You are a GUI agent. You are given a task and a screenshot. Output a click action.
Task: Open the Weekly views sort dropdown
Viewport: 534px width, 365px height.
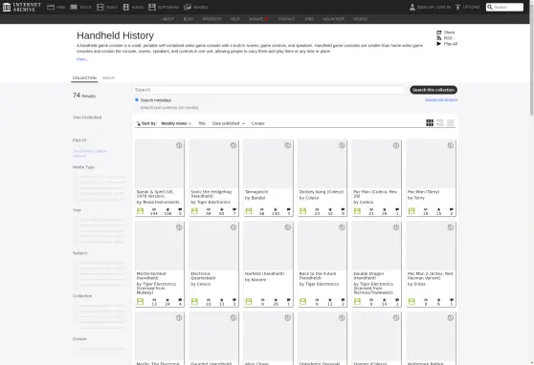[x=176, y=123]
